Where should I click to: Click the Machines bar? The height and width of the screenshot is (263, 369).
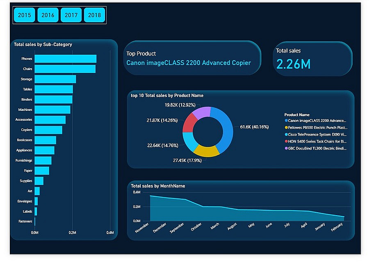click(52, 110)
